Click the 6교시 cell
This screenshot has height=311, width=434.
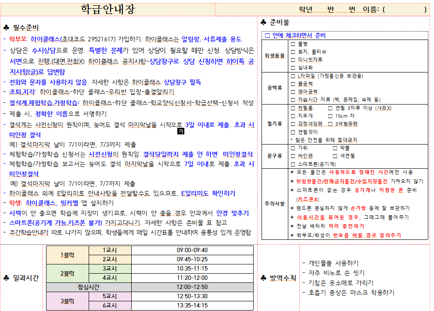point(110,305)
